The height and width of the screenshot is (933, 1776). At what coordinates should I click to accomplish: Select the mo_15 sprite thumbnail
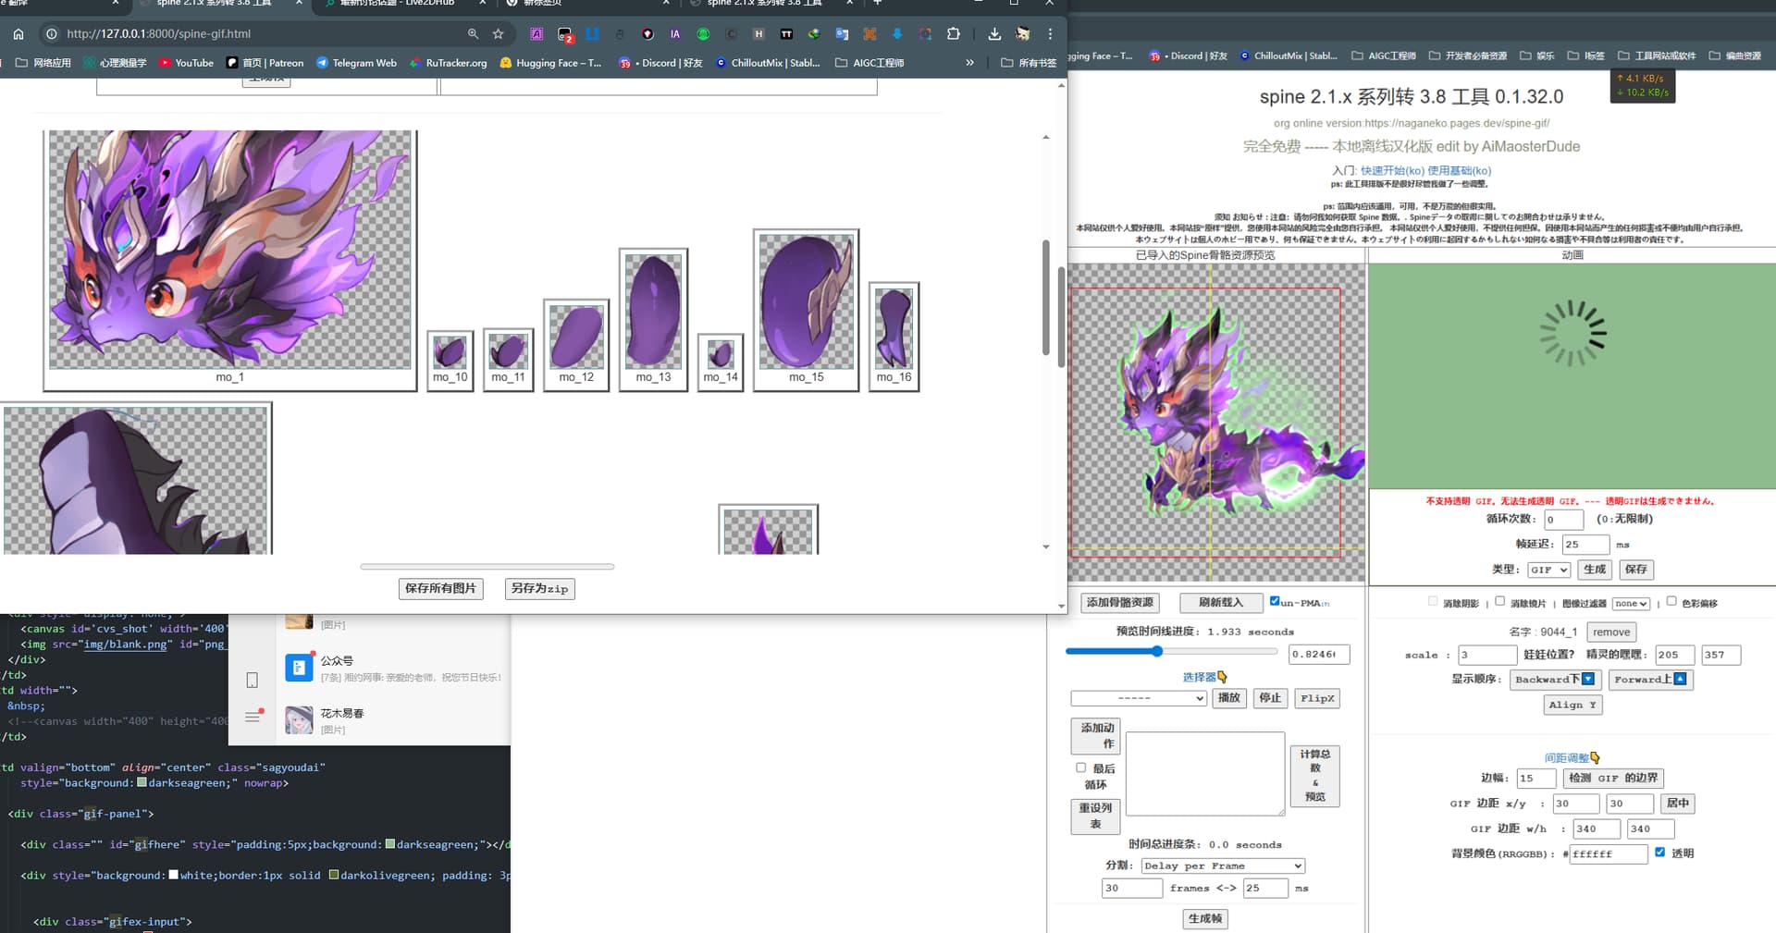pos(806,310)
